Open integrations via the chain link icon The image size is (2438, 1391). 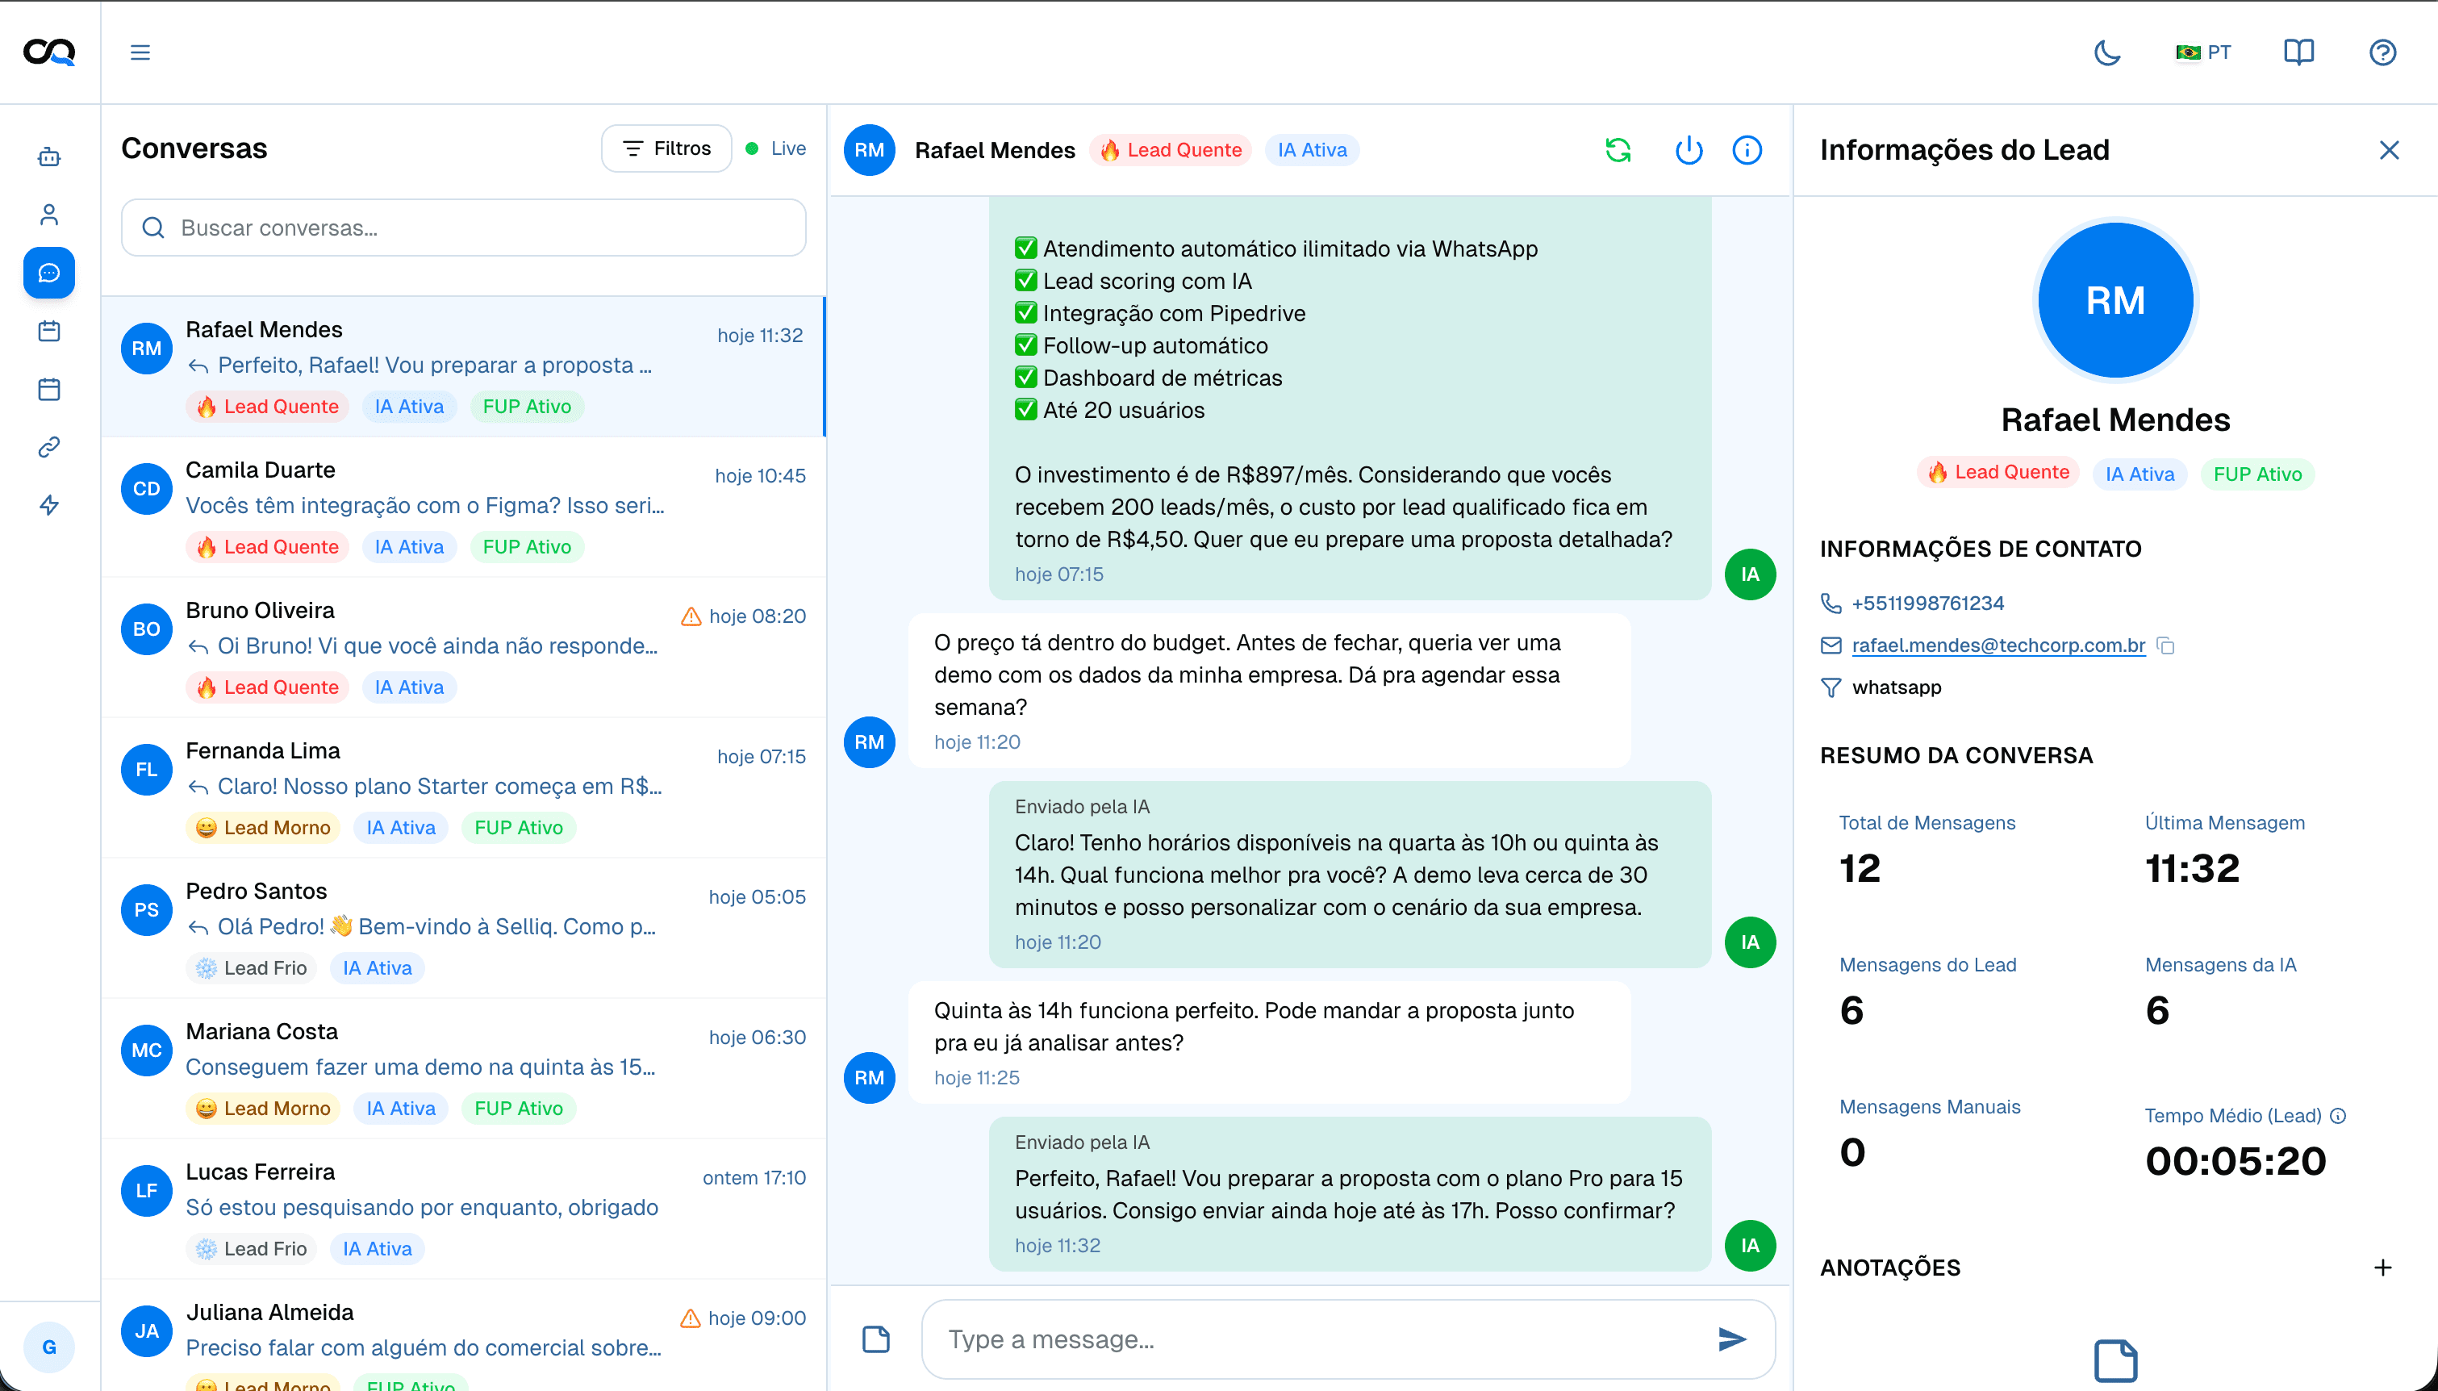click(x=48, y=445)
